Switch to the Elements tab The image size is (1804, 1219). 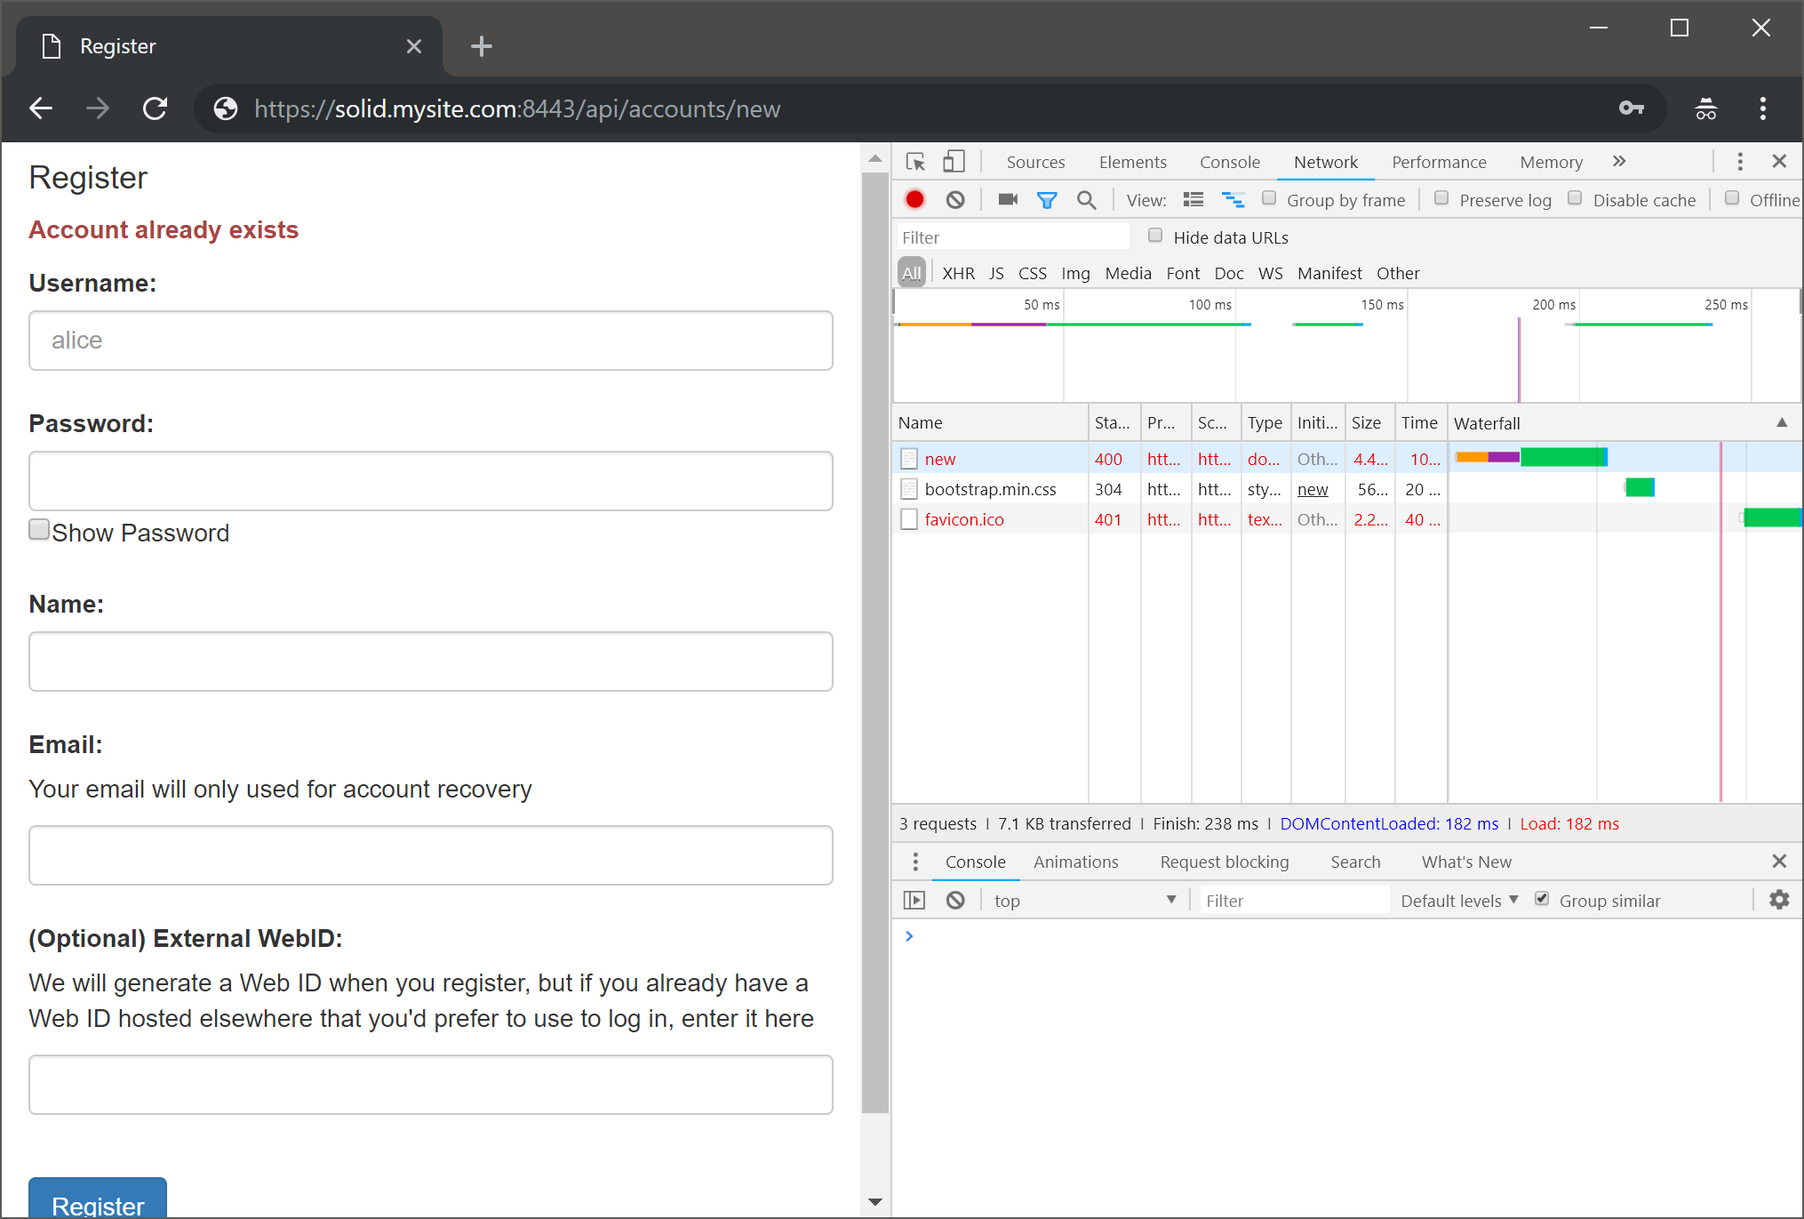coord(1132,162)
